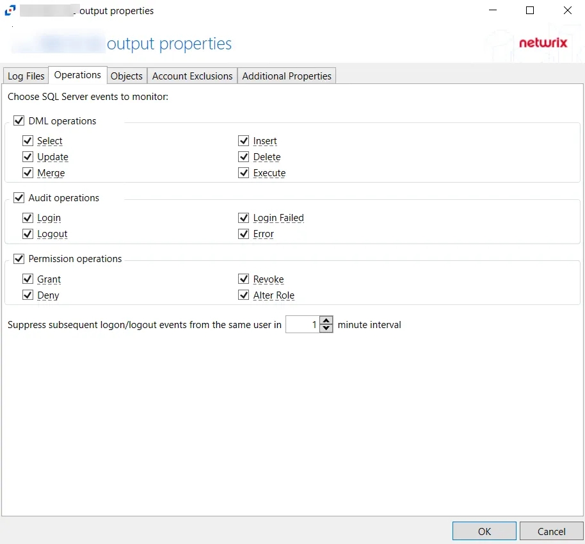Uncheck the Insert operation checkbox

point(244,140)
